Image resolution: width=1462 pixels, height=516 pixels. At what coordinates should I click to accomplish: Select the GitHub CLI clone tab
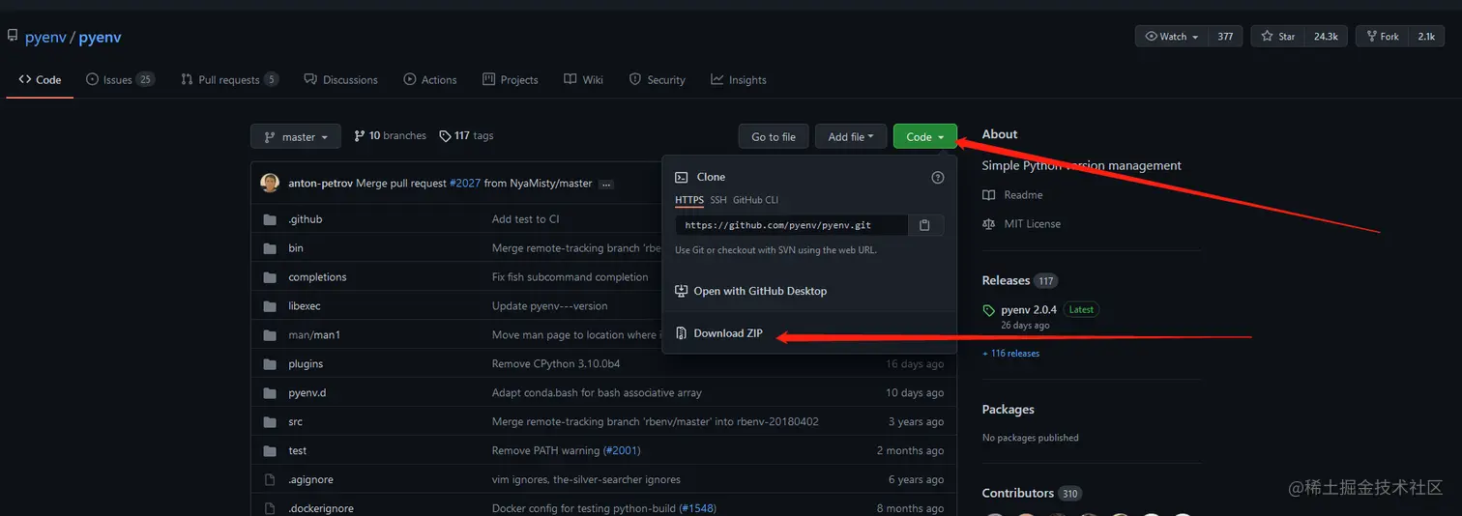click(x=755, y=200)
